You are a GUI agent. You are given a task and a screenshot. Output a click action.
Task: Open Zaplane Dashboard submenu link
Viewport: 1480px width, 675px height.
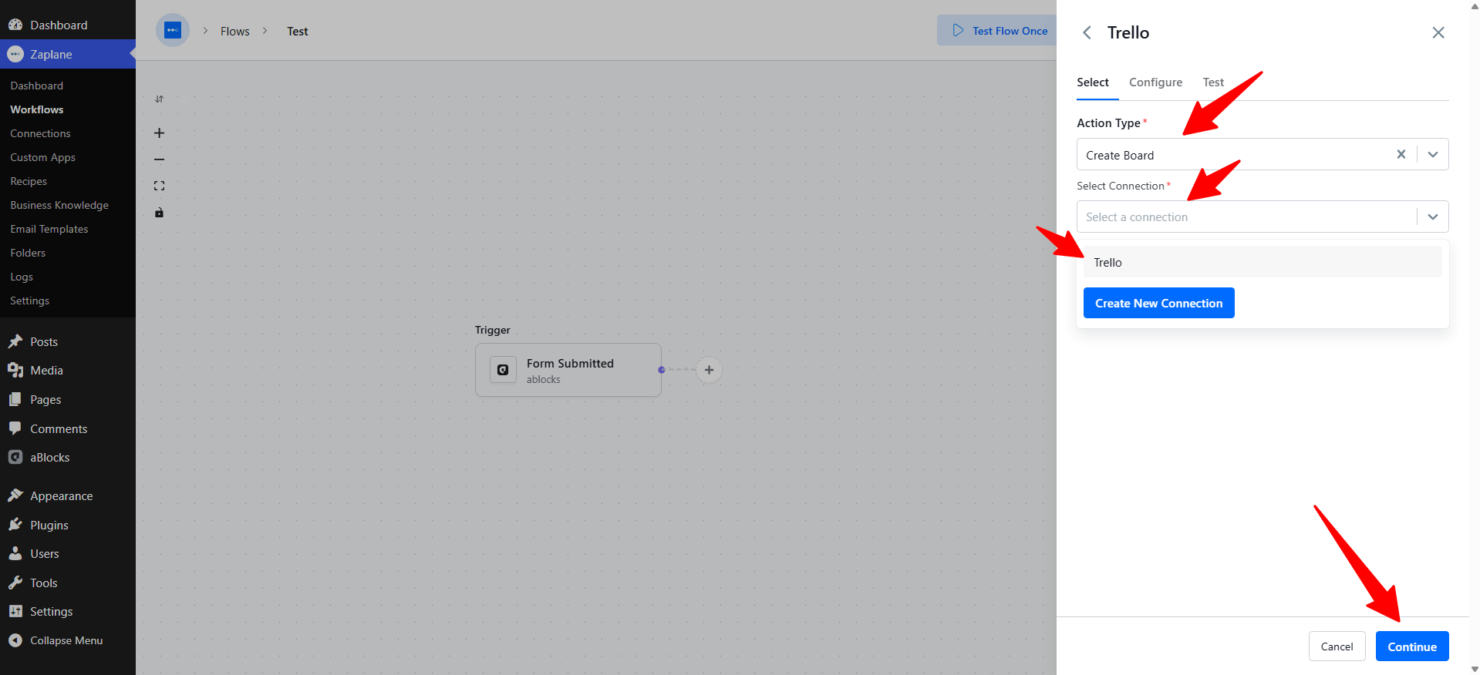coord(37,86)
